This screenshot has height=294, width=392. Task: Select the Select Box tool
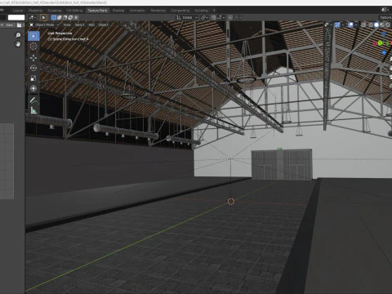tap(33, 36)
